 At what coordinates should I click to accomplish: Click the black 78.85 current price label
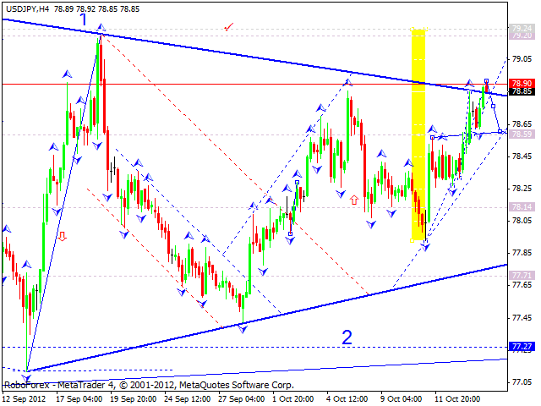coord(522,91)
